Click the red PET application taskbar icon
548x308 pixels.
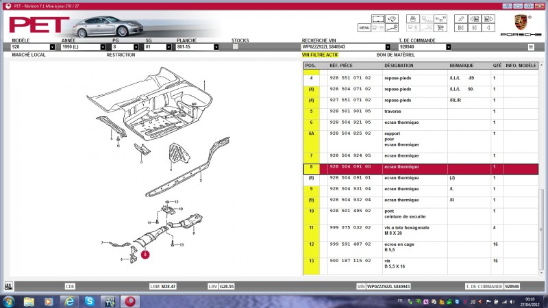tap(130, 301)
